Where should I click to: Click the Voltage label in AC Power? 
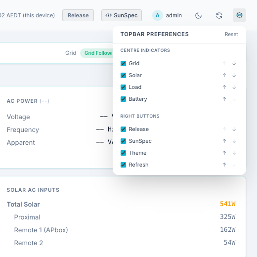coord(18,117)
